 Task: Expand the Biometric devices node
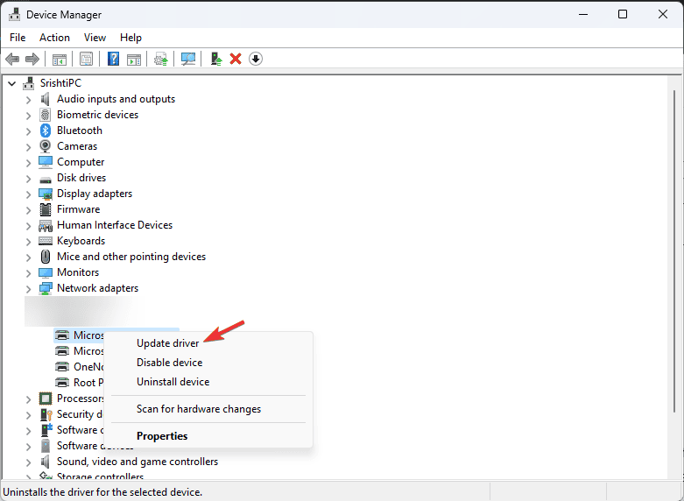28,116
